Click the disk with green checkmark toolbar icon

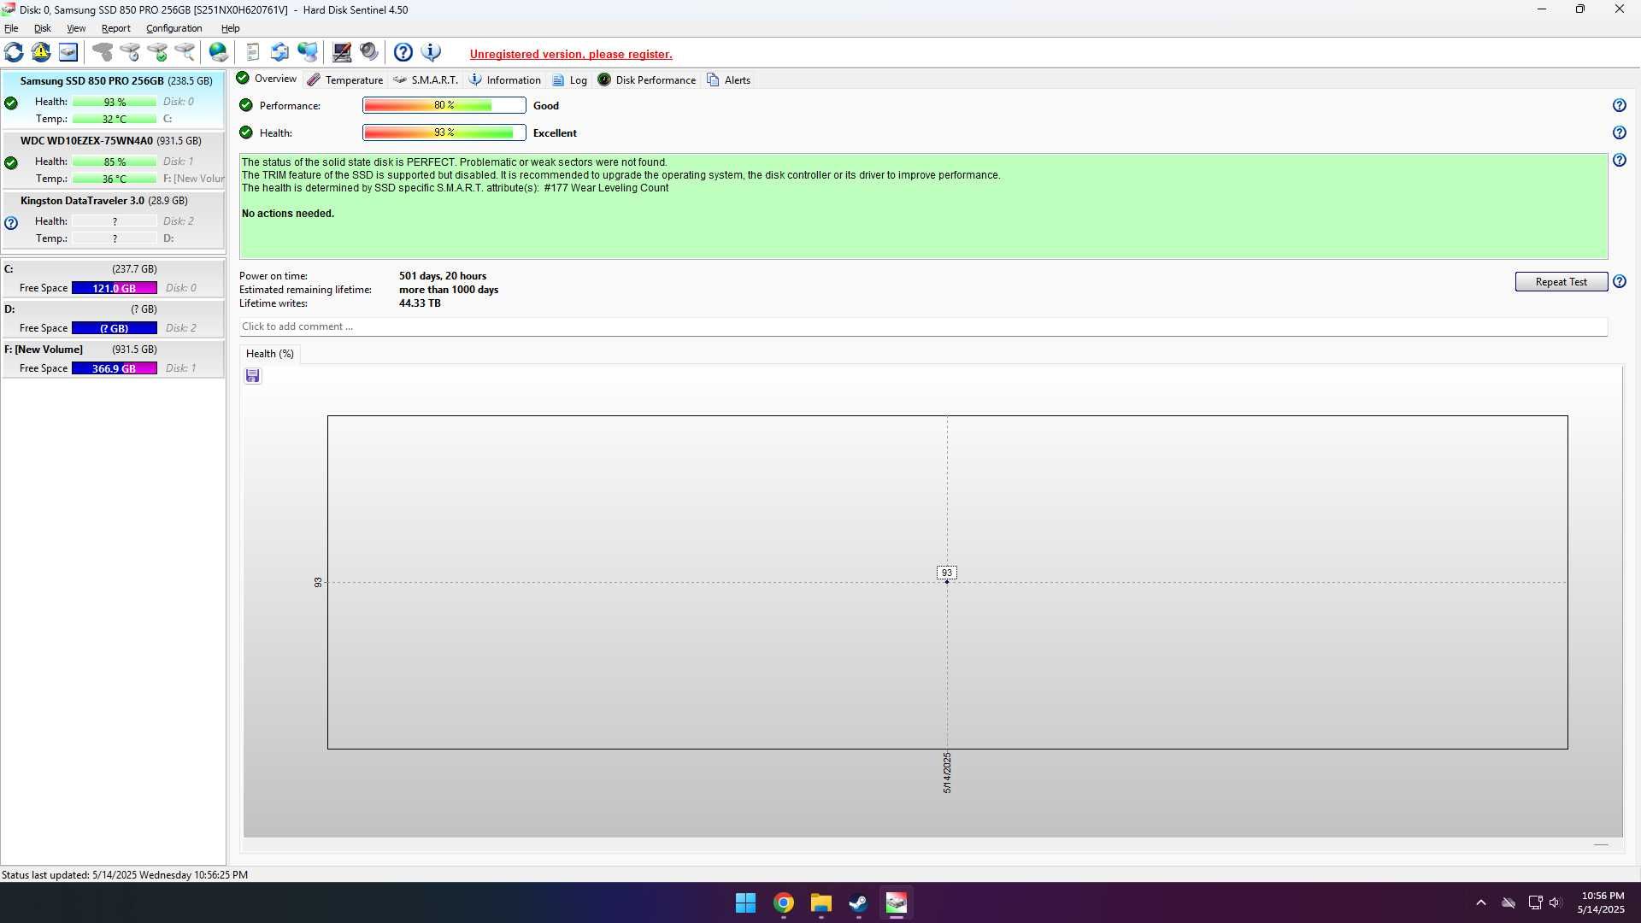pyautogui.click(x=157, y=53)
